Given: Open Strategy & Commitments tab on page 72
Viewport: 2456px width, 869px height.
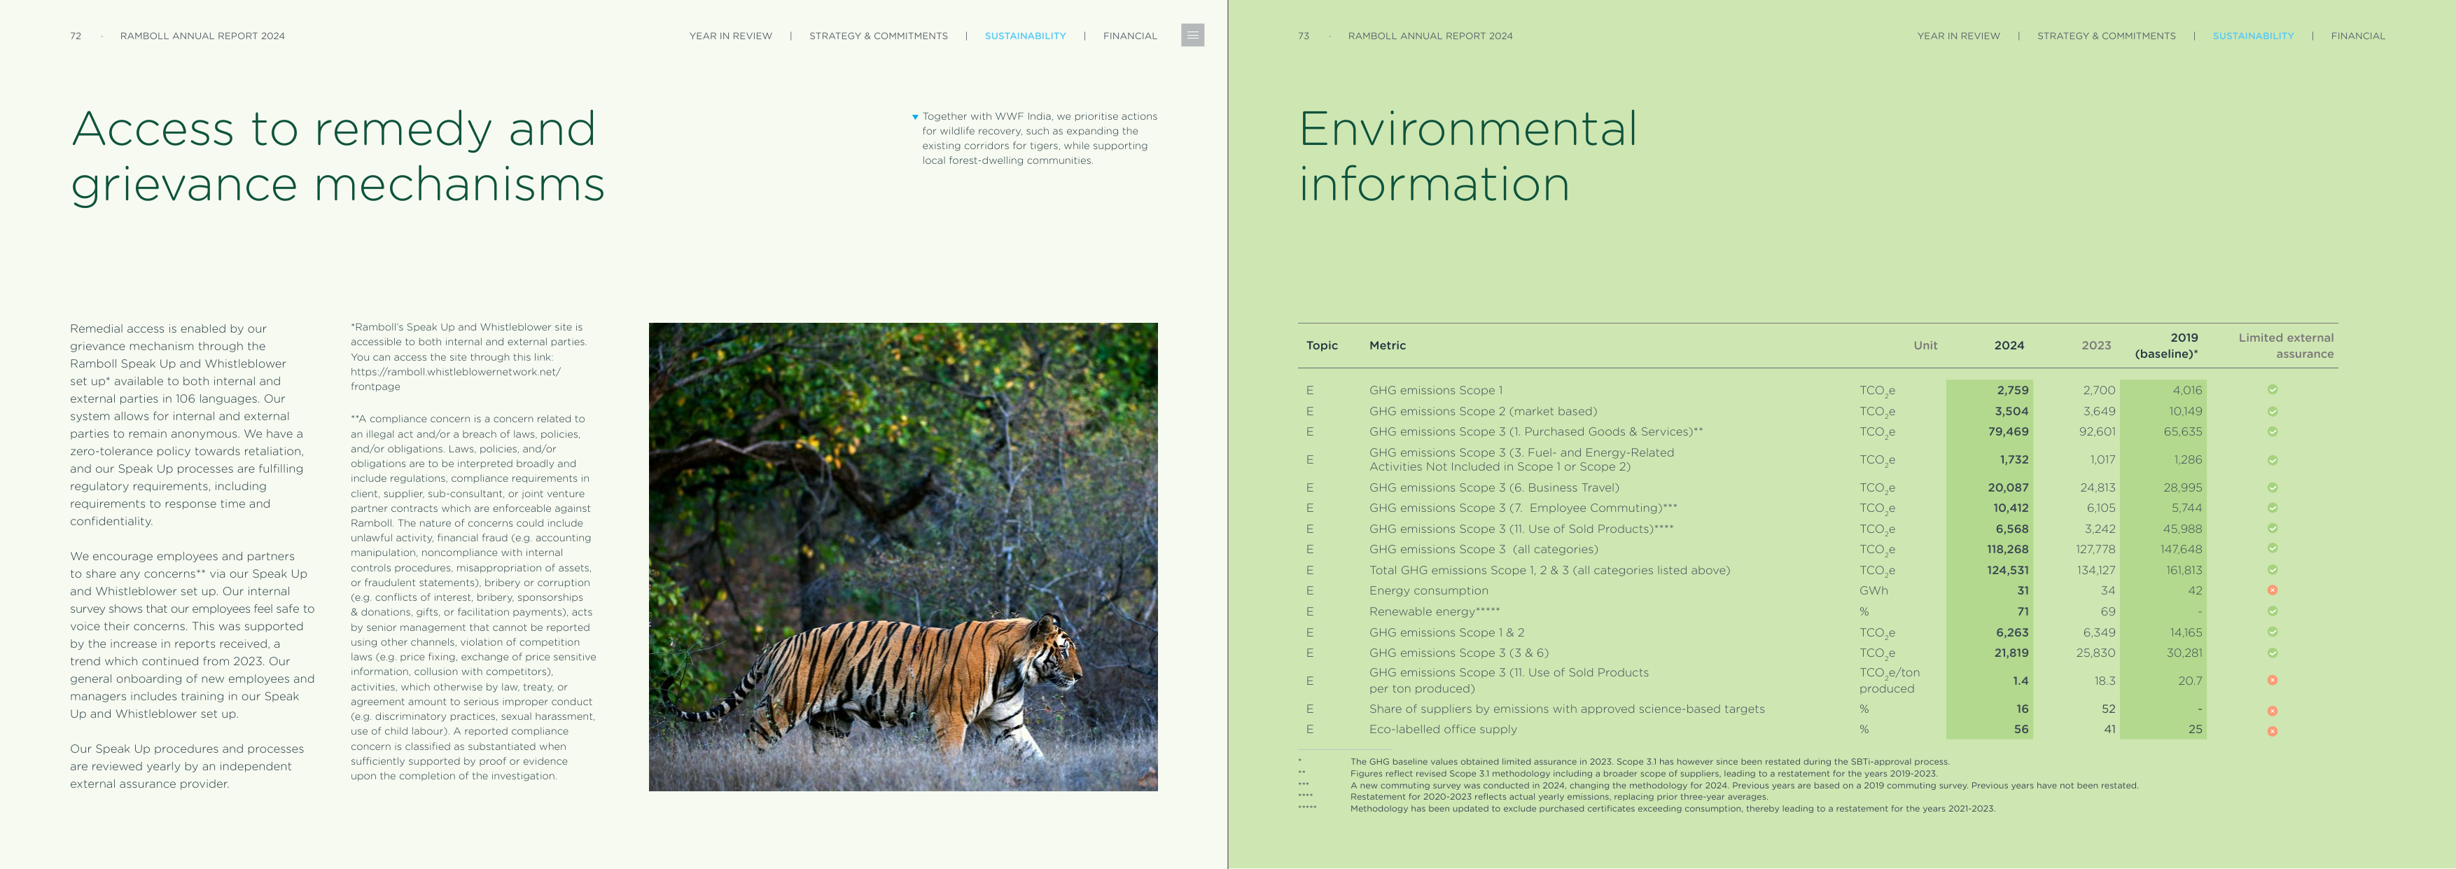Looking at the screenshot, I should (x=878, y=36).
